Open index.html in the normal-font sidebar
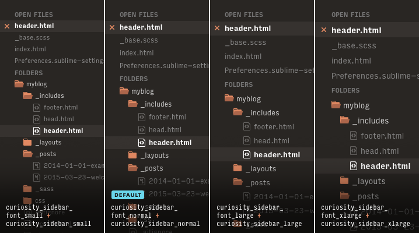This screenshot has height=233, width=419. pos(137,53)
